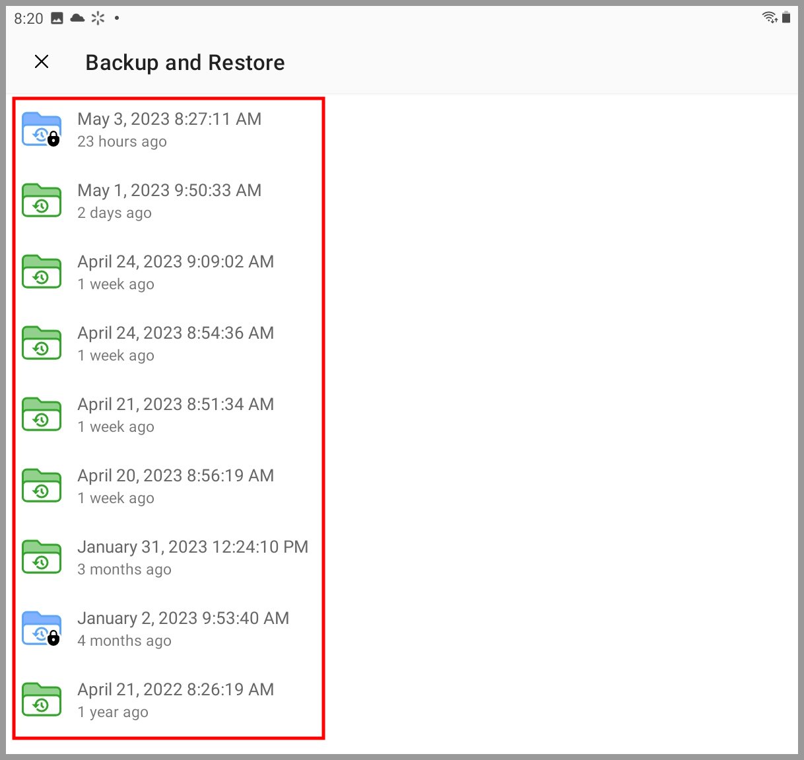
Task: Click the locked backup folder icon for May 3
Action: (42, 129)
